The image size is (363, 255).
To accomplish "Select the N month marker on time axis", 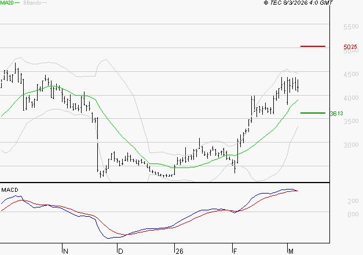I will 65,250.
